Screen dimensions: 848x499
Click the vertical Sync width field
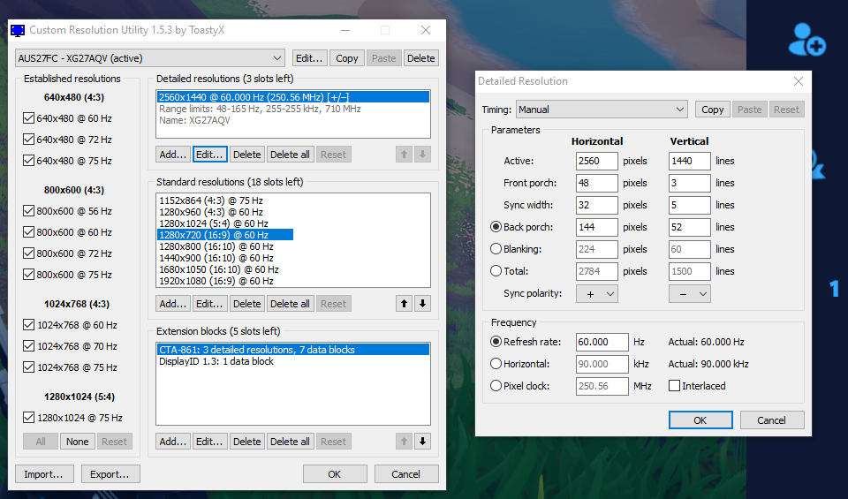[x=690, y=206]
